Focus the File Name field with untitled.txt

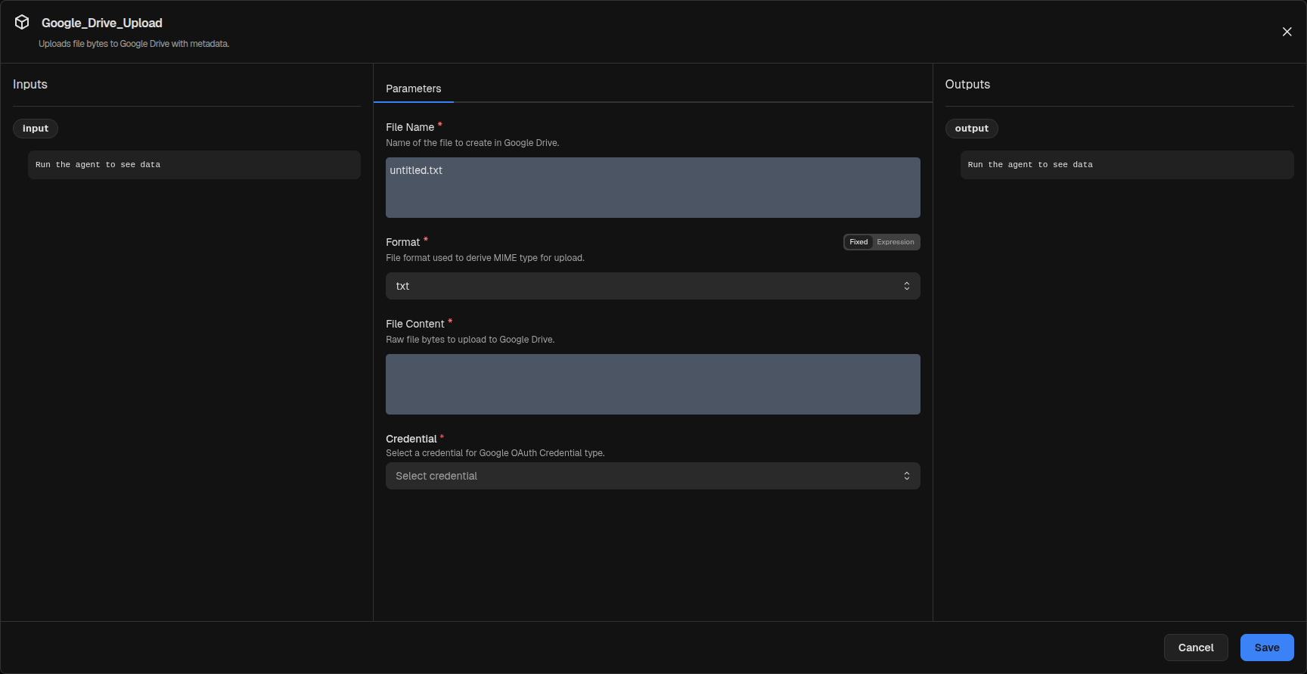point(653,188)
